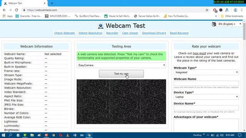Click the "Not selected" webcam name value

pos(53,54)
